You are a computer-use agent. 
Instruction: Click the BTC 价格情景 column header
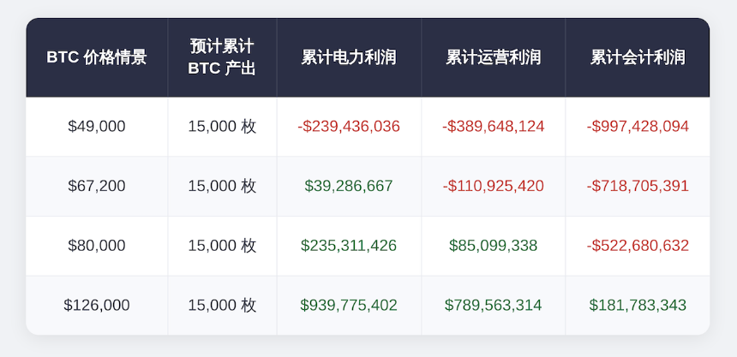click(97, 57)
